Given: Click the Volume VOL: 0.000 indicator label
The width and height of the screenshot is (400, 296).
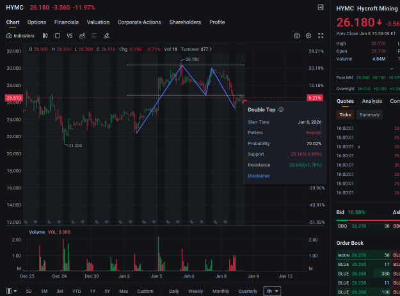Looking at the screenshot, I should pyautogui.click(x=49, y=232).
